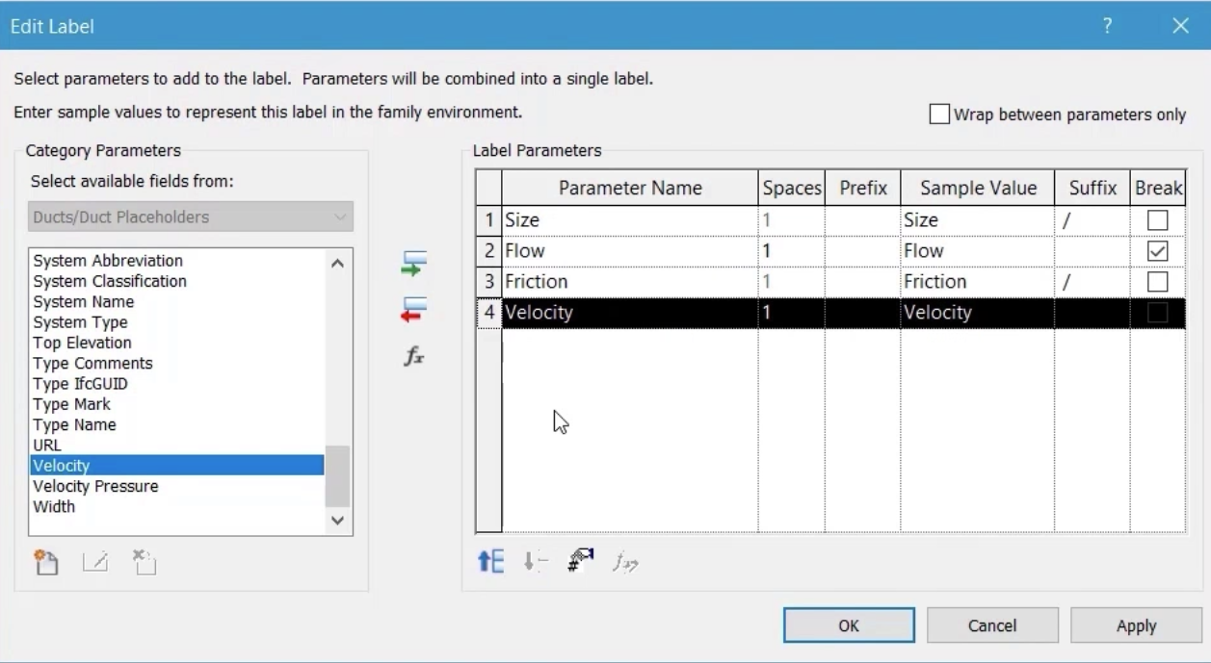Viewport: 1211px width, 663px height.
Task: Click Prefix cell of Size row
Action: pyautogui.click(x=862, y=220)
